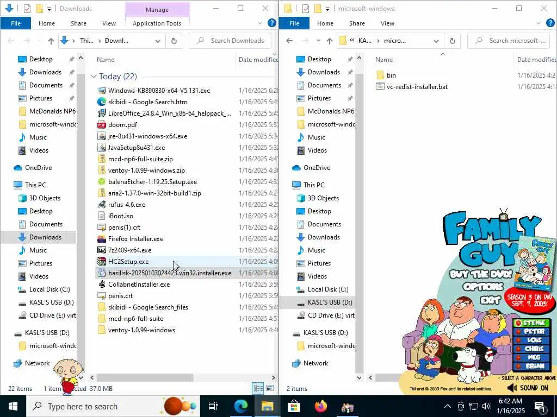Go up one level in Downloads window
Screen dimensions: 557x417
[51, 41]
